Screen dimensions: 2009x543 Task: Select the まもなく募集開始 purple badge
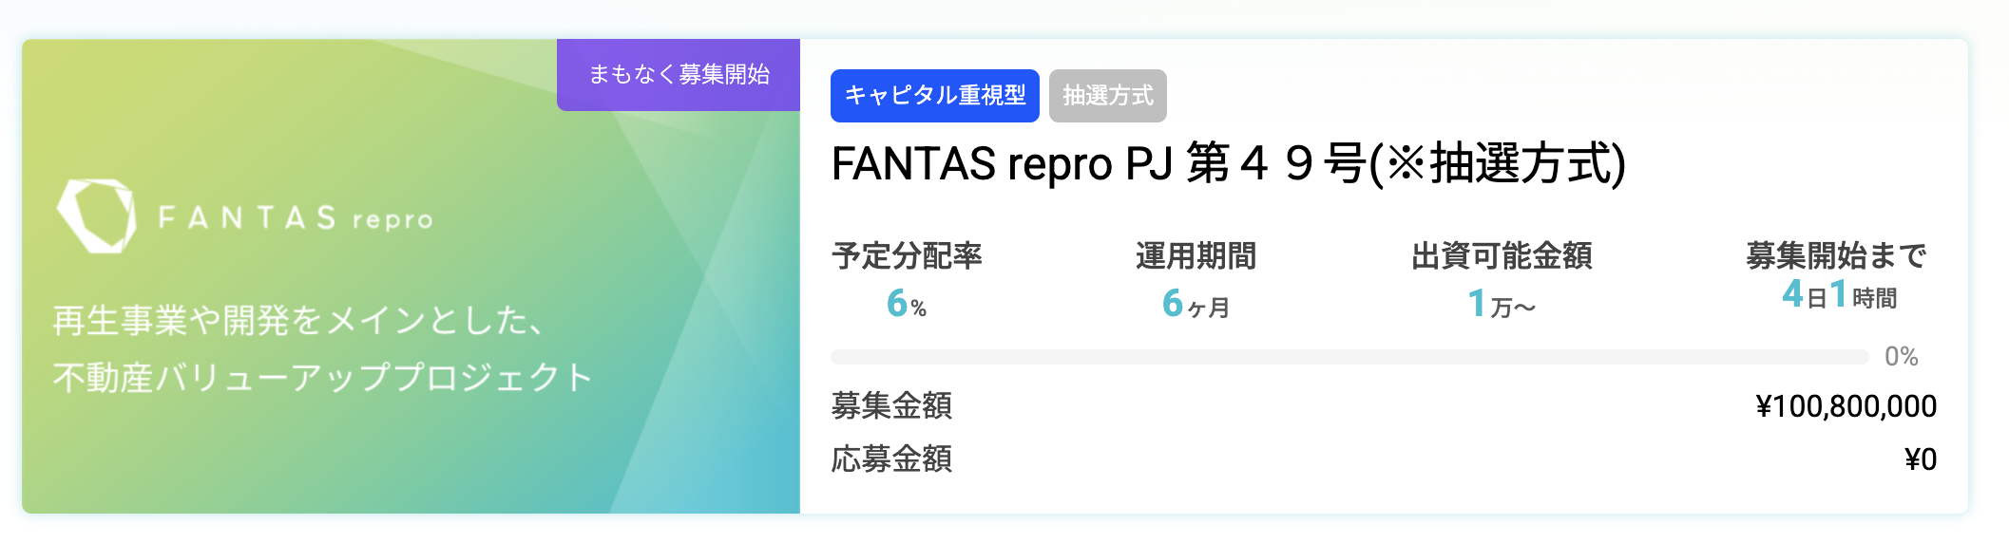point(679,75)
